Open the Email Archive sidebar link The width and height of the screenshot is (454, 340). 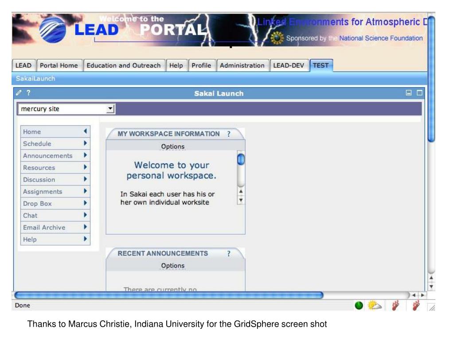[x=44, y=228]
